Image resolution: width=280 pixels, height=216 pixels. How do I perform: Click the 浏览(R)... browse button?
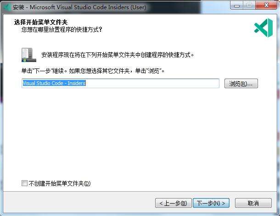(241, 83)
